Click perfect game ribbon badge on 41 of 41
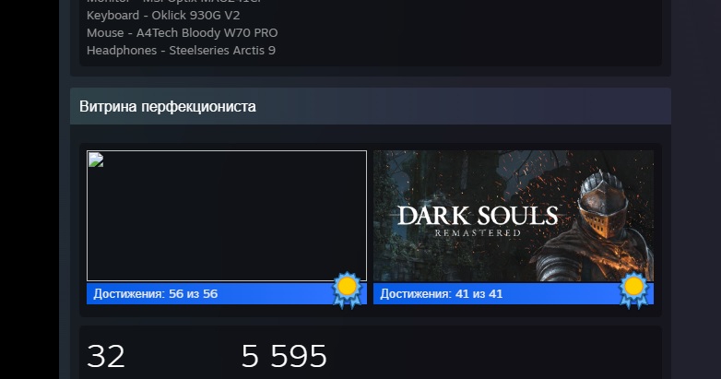Viewport: 721px width, 379px height. [633, 290]
